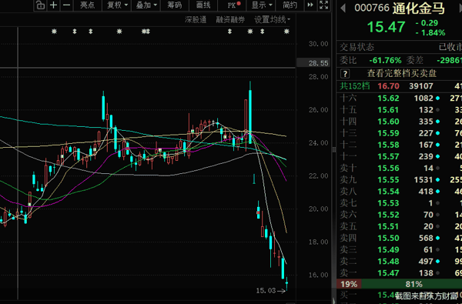Select the 画线 drawing tool item

203,5
